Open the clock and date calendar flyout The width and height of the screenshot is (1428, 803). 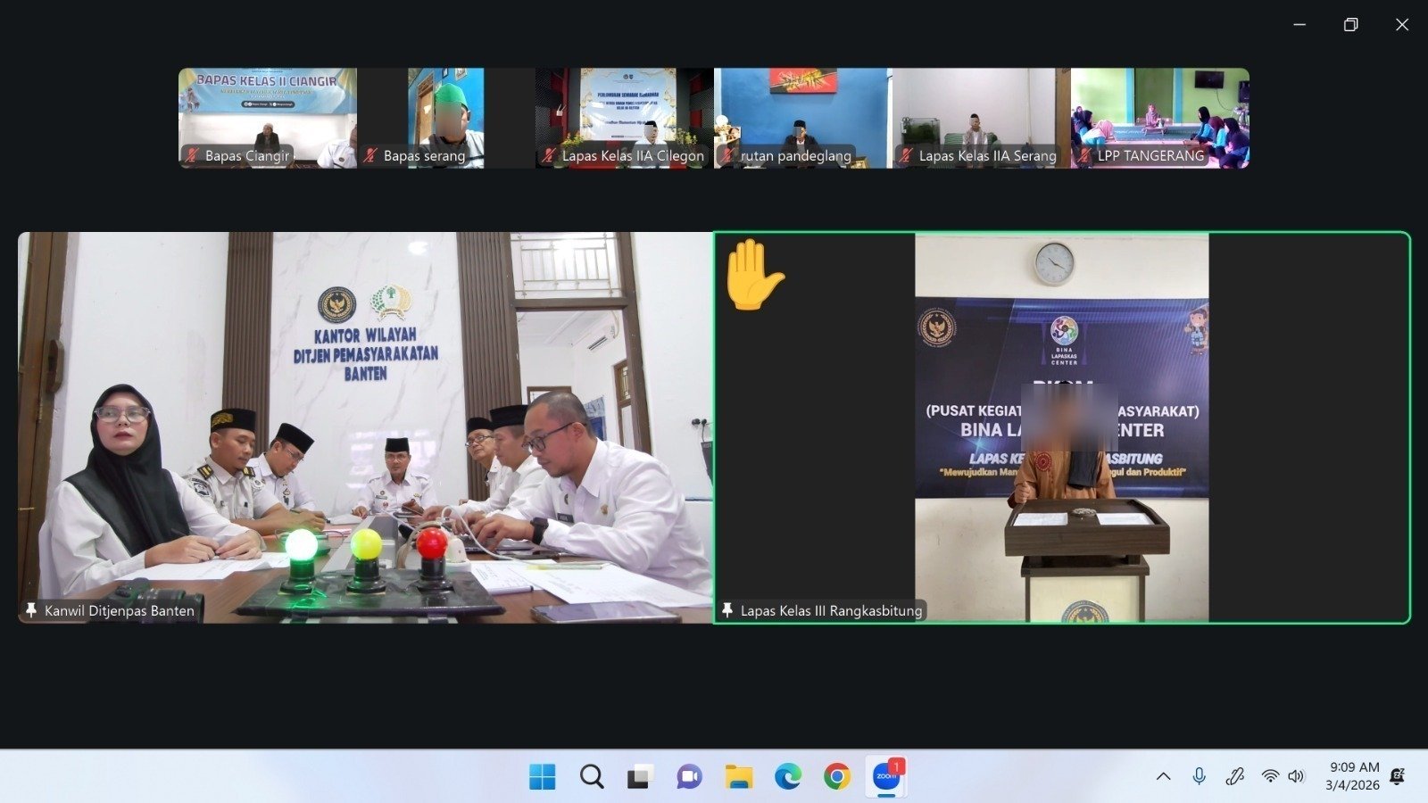click(1353, 776)
